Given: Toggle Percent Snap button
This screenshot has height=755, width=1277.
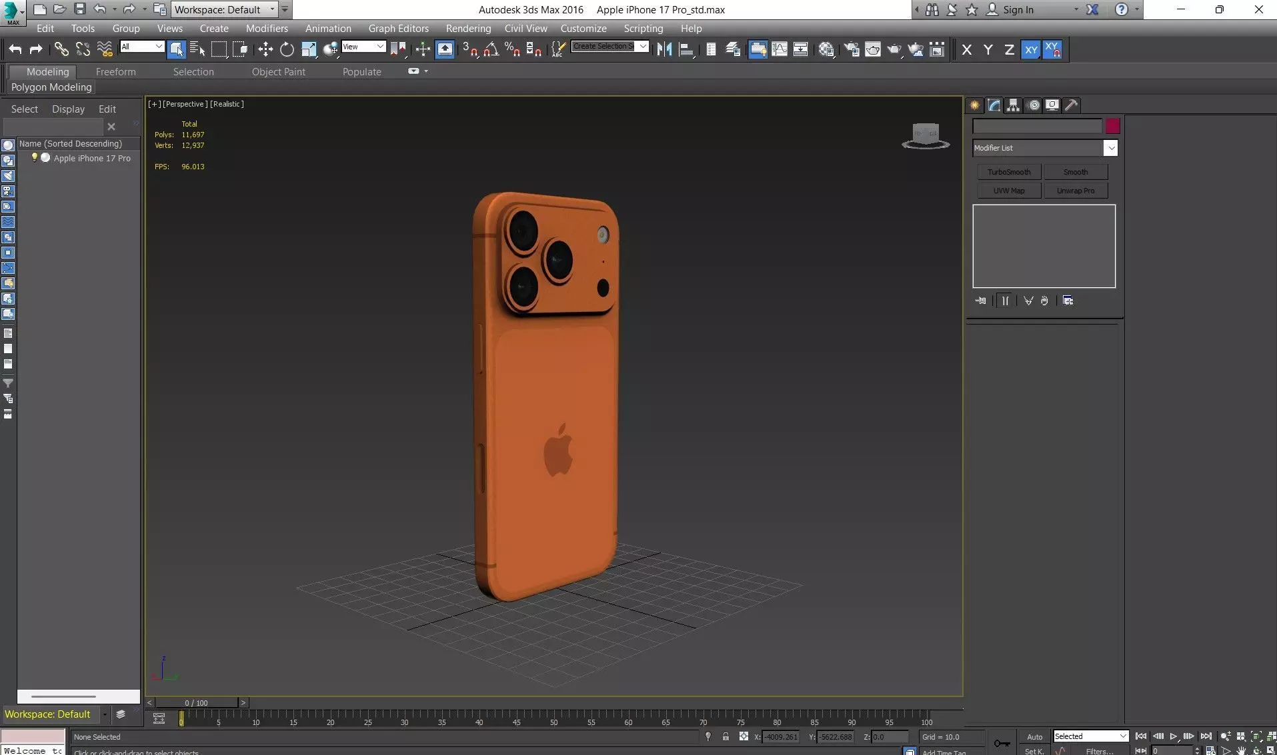Looking at the screenshot, I should tap(513, 49).
